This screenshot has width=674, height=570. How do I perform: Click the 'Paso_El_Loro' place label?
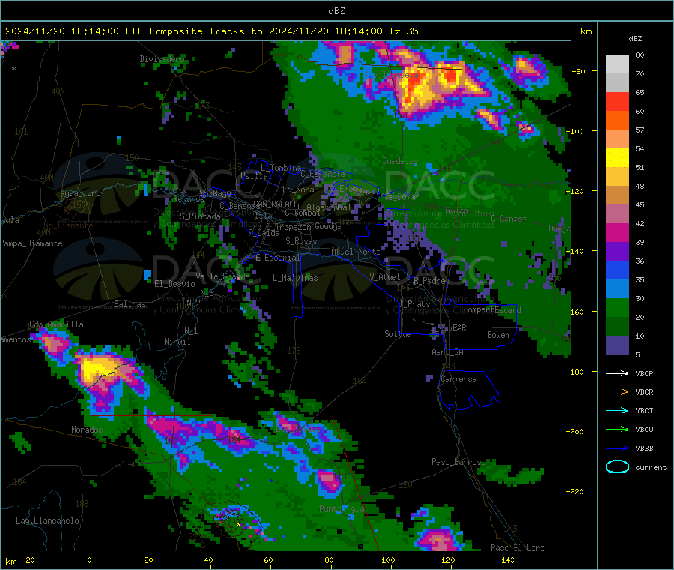(517, 548)
